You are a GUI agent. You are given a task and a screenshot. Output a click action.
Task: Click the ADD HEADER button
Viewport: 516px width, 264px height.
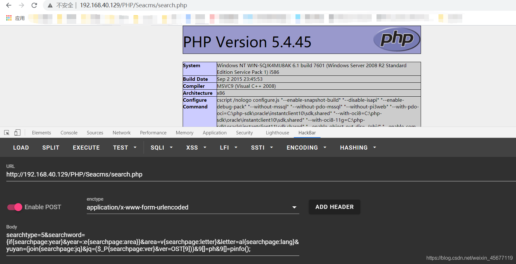click(335, 207)
